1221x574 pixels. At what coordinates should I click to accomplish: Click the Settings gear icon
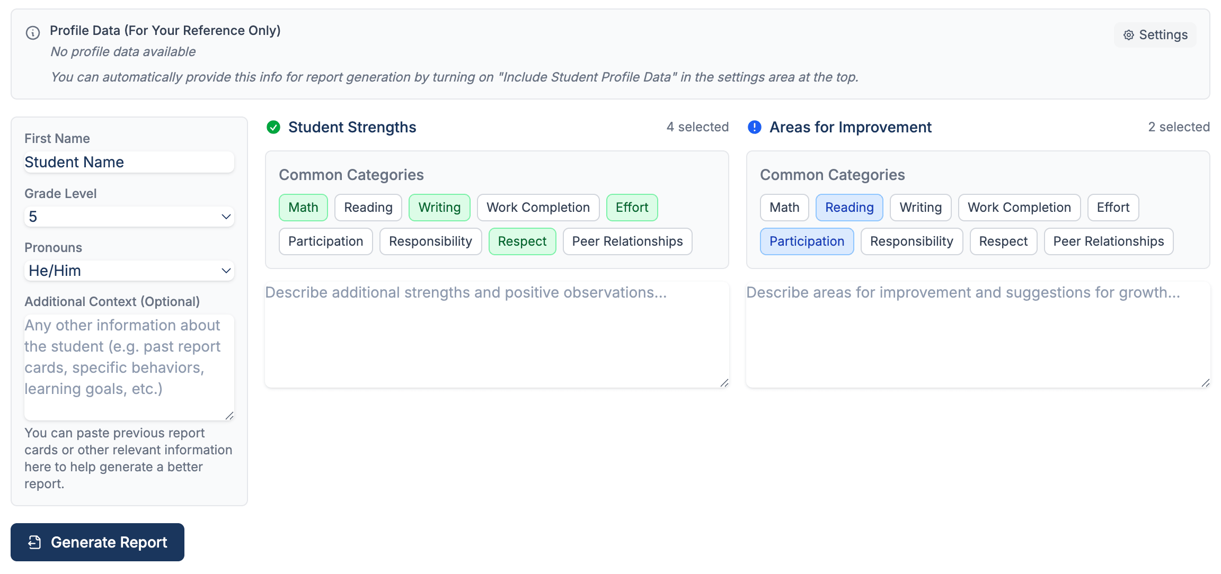coord(1129,35)
